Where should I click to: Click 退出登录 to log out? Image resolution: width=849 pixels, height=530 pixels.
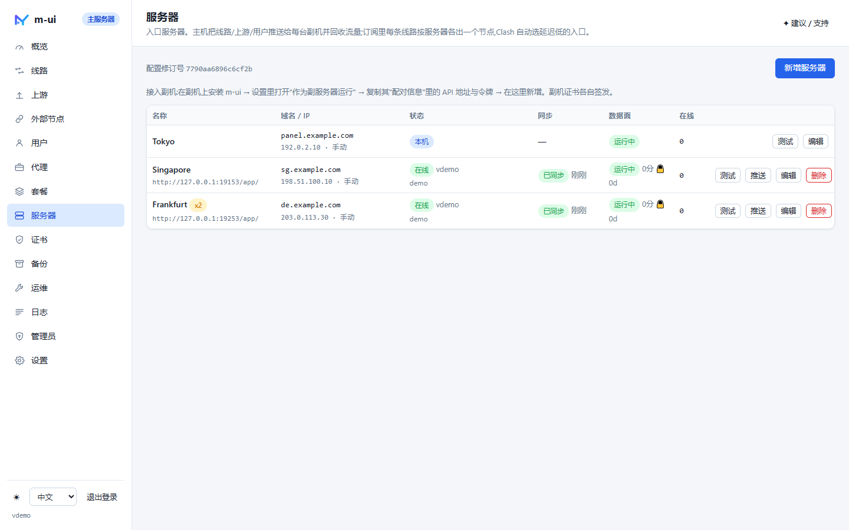click(x=102, y=497)
